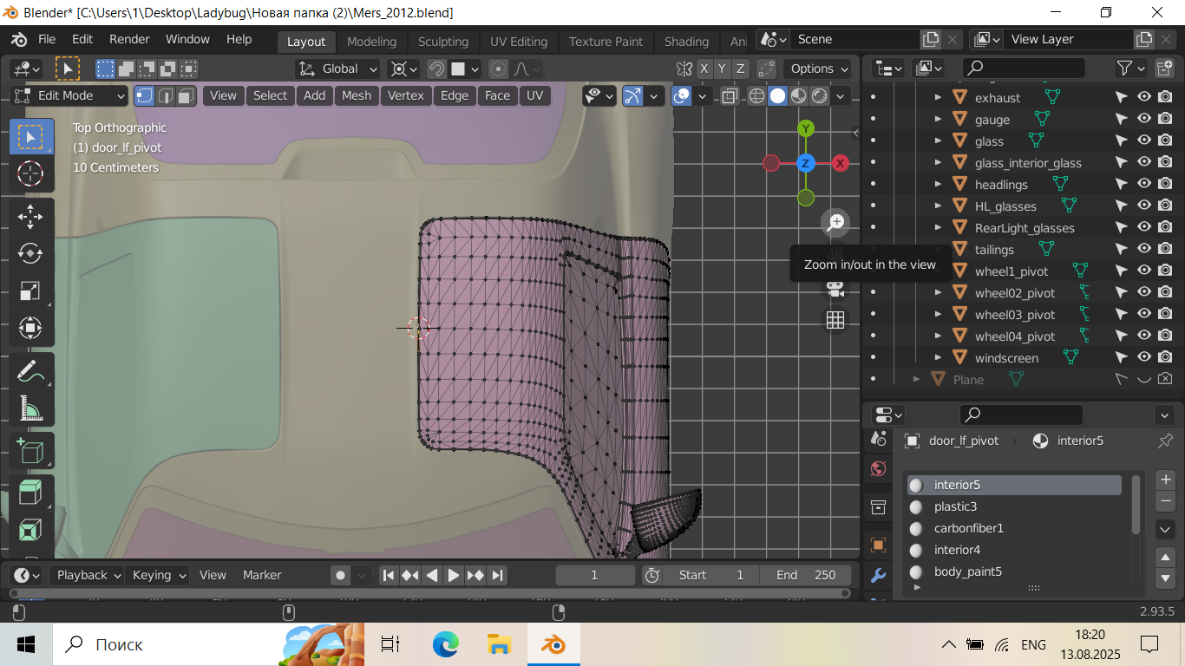Viewport: 1185px width, 666px height.
Task: Choose the Cursor tool
Action: point(30,173)
